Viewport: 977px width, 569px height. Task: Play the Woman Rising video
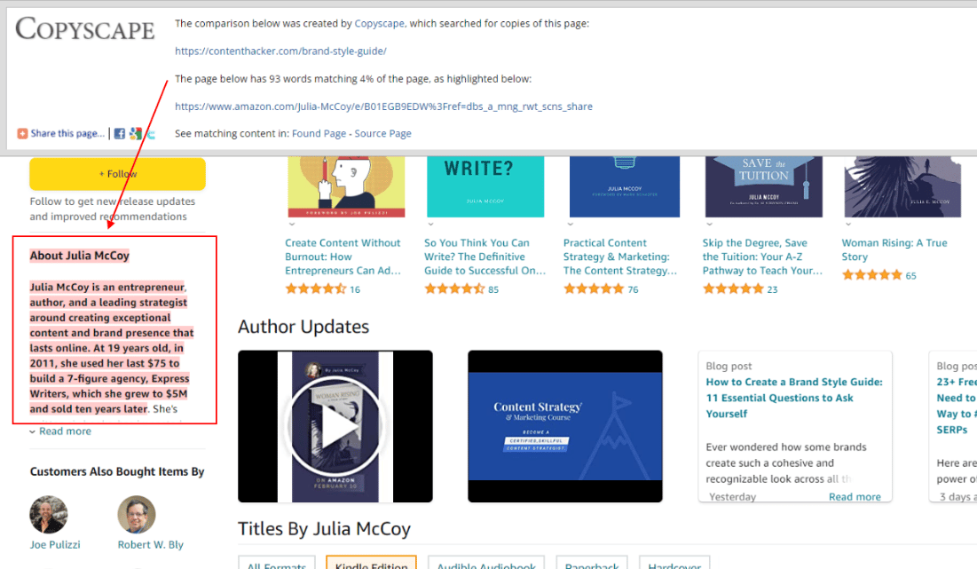pyautogui.click(x=335, y=426)
